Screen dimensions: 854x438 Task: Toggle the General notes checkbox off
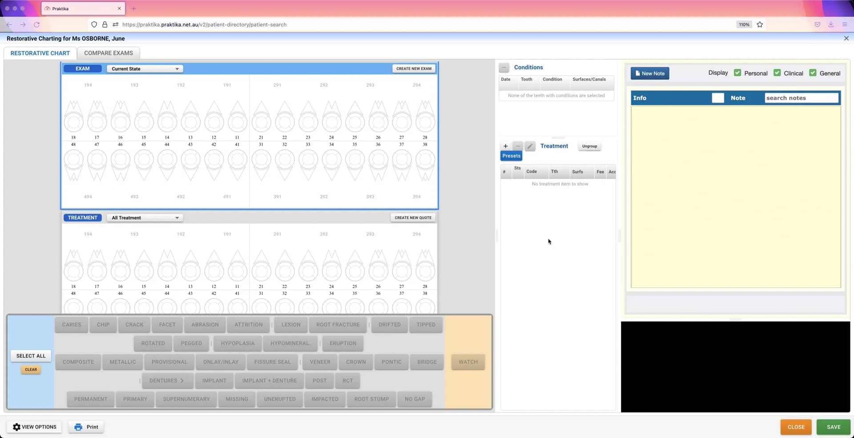(813, 72)
